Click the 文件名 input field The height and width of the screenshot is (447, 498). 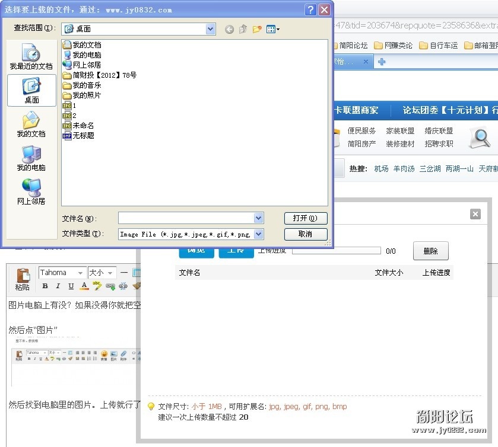pyautogui.click(x=186, y=218)
